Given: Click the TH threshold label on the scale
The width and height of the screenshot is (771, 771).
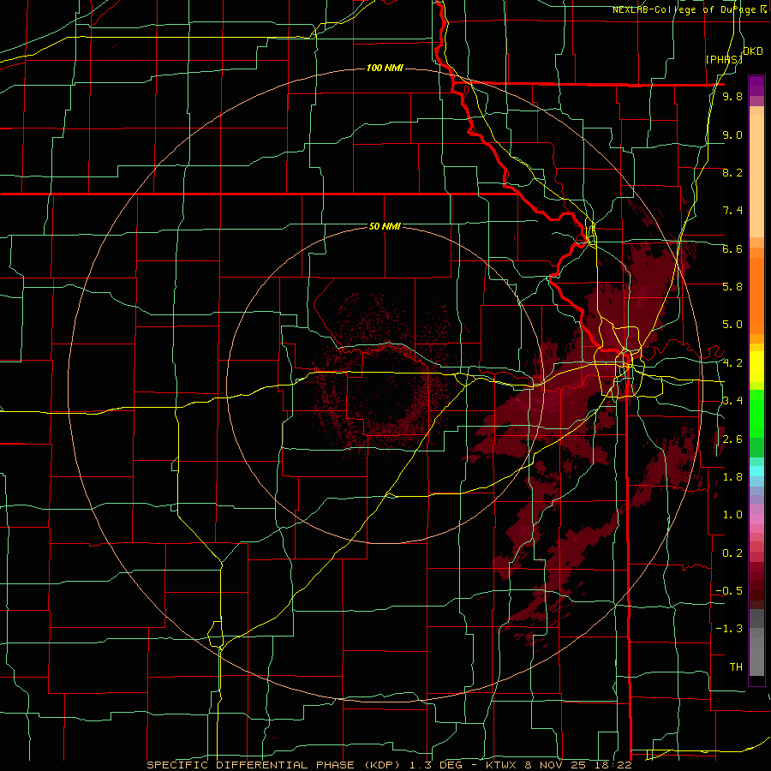Looking at the screenshot, I should pyautogui.click(x=736, y=667).
